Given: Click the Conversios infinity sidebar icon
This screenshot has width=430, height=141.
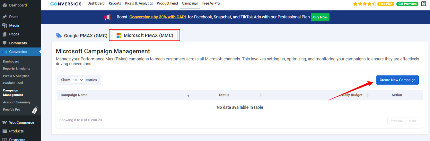Looking at the screenshot, I should click(4, 52).
